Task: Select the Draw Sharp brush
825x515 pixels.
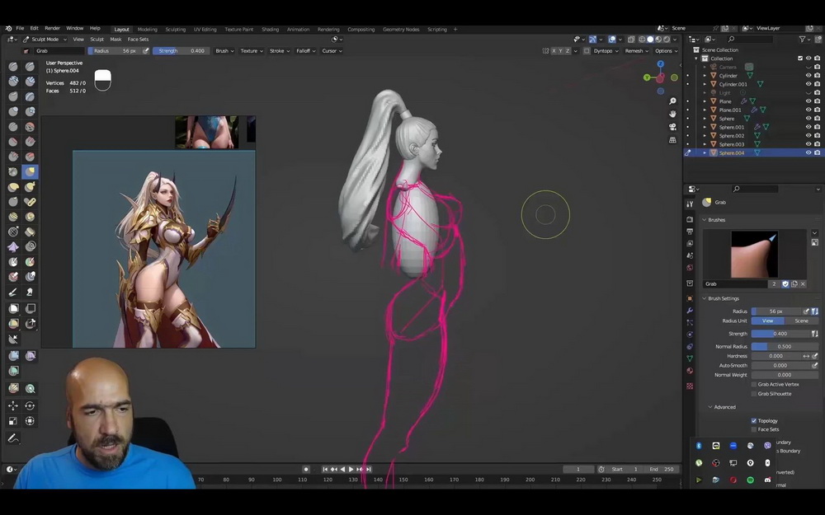Action: coord(30,67)
